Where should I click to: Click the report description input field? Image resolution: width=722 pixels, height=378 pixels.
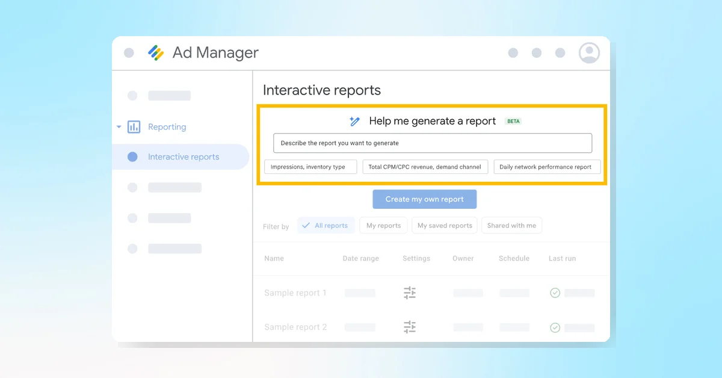click(x=433, y=143)
